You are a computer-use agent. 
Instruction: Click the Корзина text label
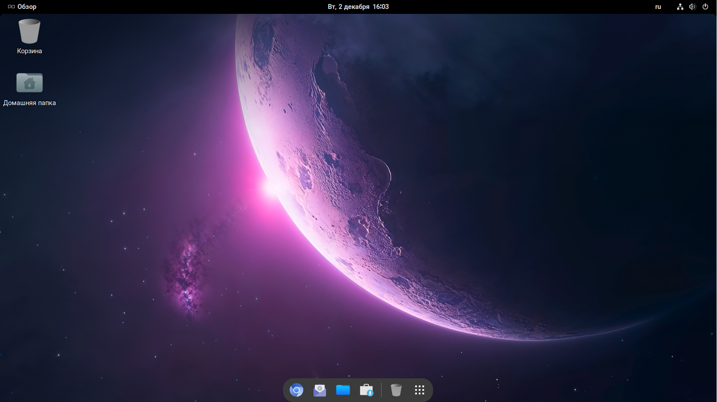click(x=30, y=51)
